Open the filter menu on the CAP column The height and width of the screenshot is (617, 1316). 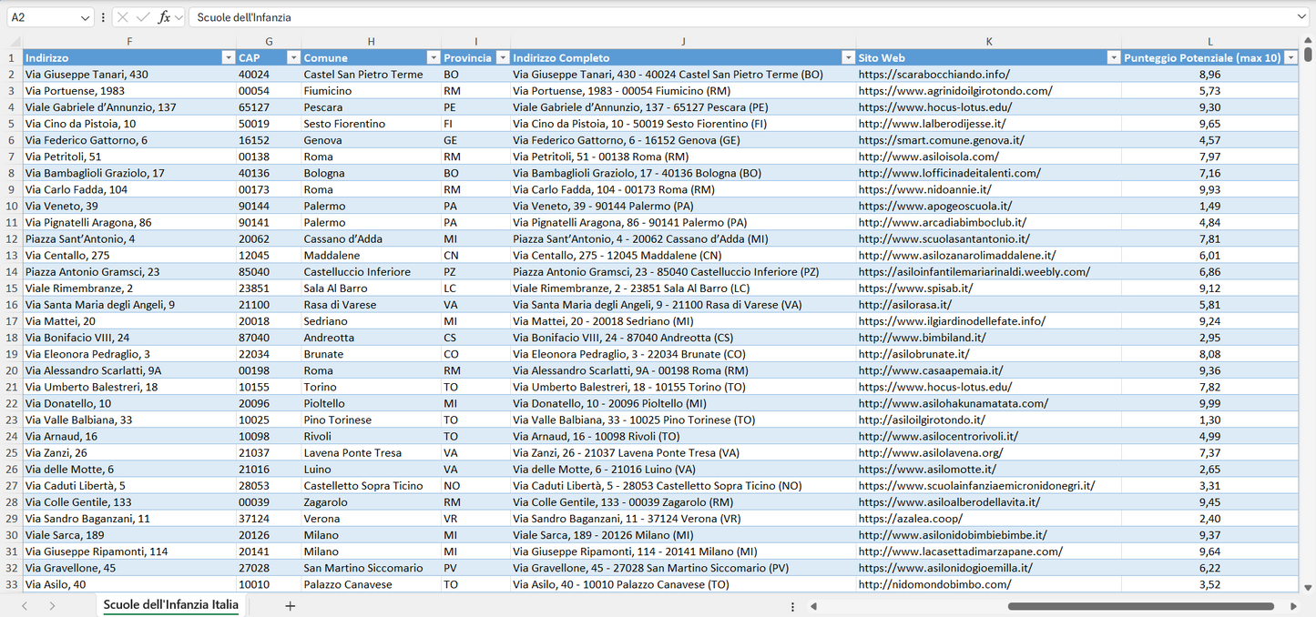tap(293, 56)
